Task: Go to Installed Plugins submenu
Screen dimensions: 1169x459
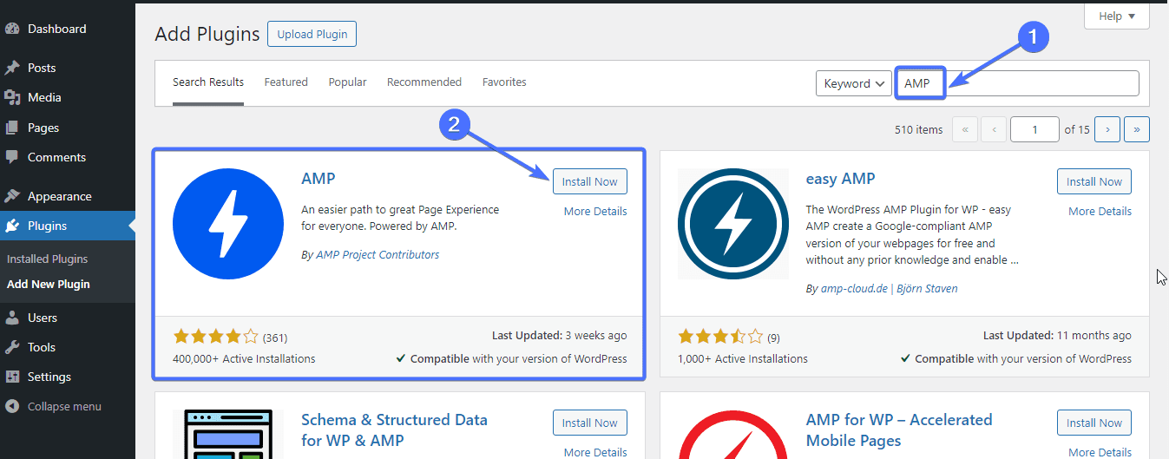Action: (48, 259)
